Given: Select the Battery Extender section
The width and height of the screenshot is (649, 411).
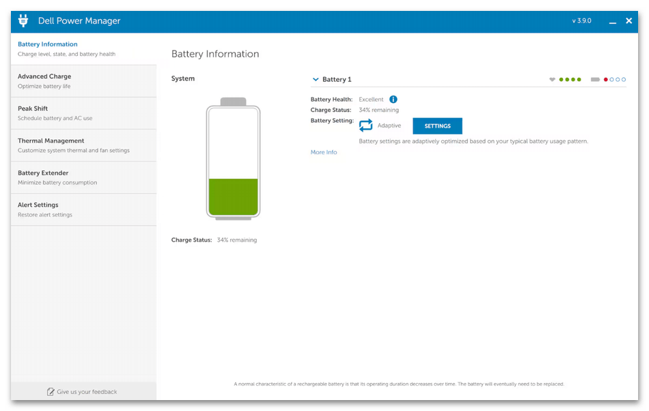Looking at the screenshot, I should (83, 178).
